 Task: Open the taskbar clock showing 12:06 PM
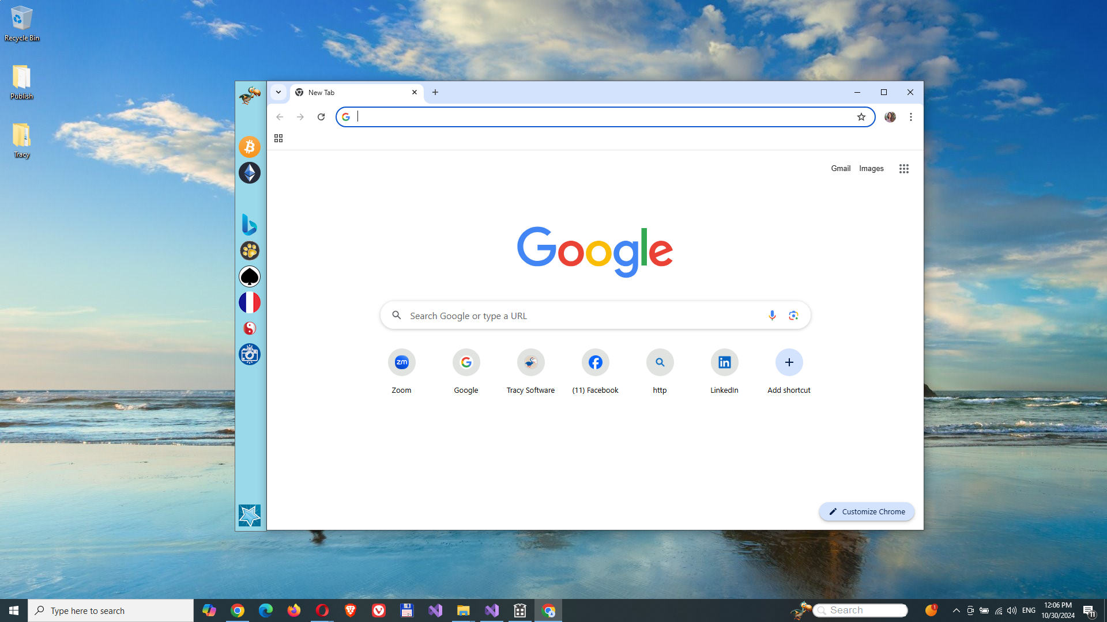click(x=1058, y=610)
